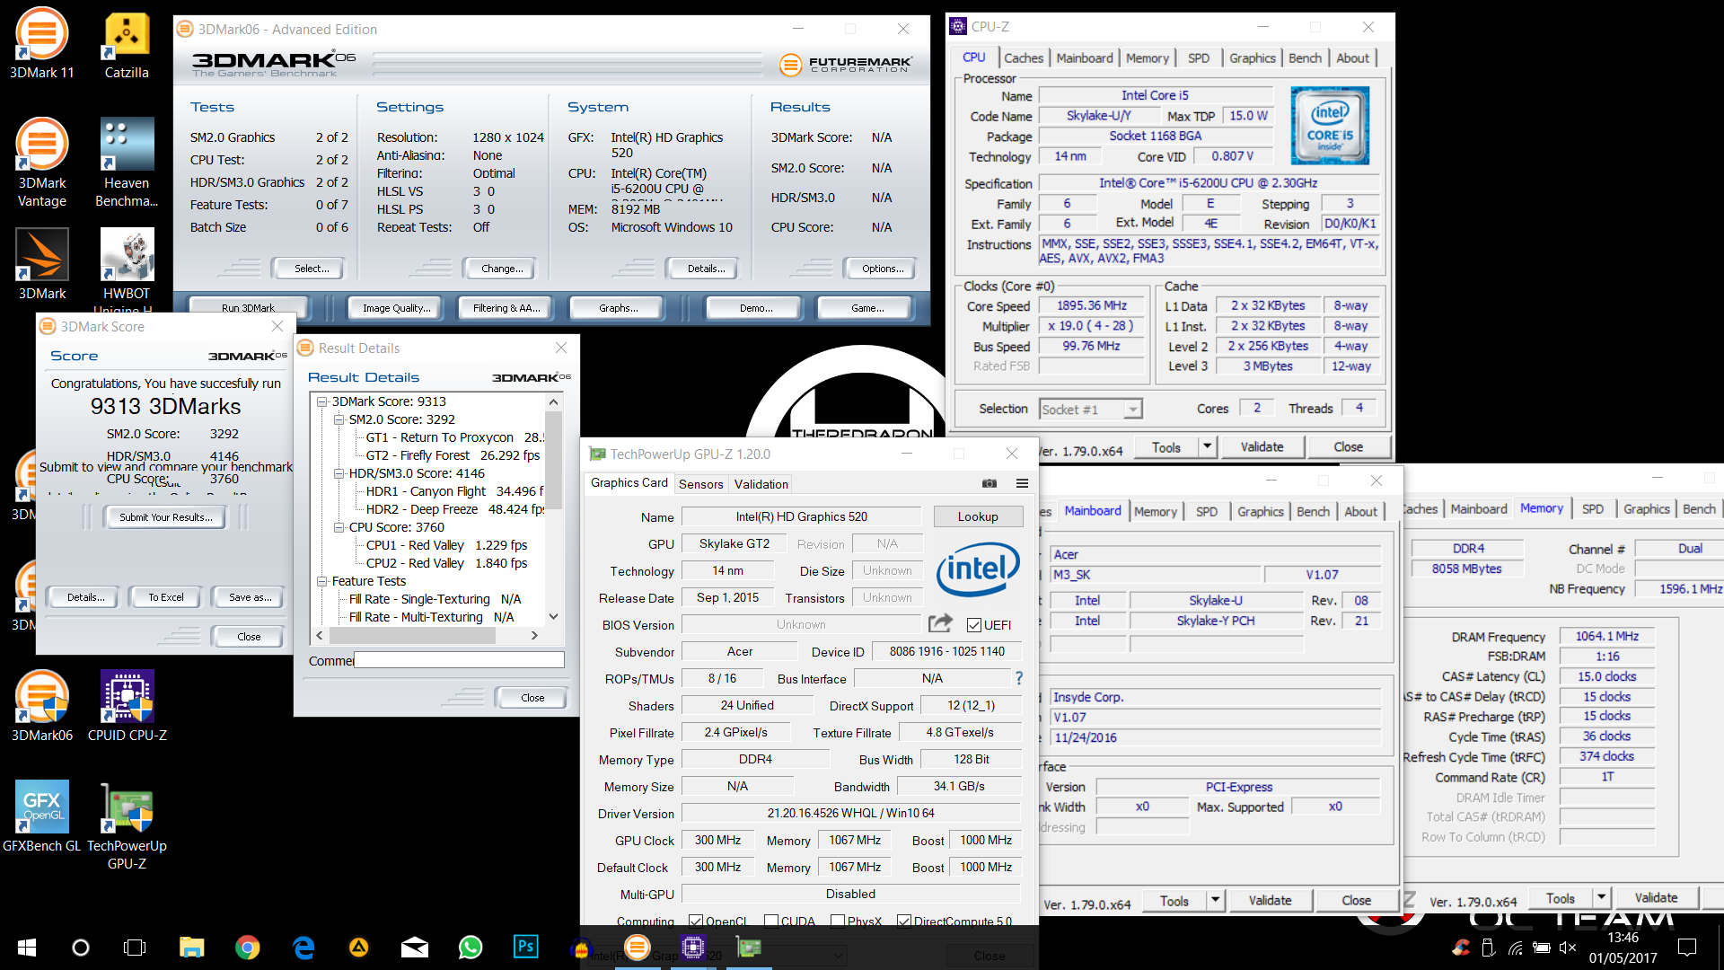Image resolution: width=1724 pixels, height=970 pixels.
Task: Open the TechPowerUp GPU-Z desktop shortcut
Action: coord(127,826)
